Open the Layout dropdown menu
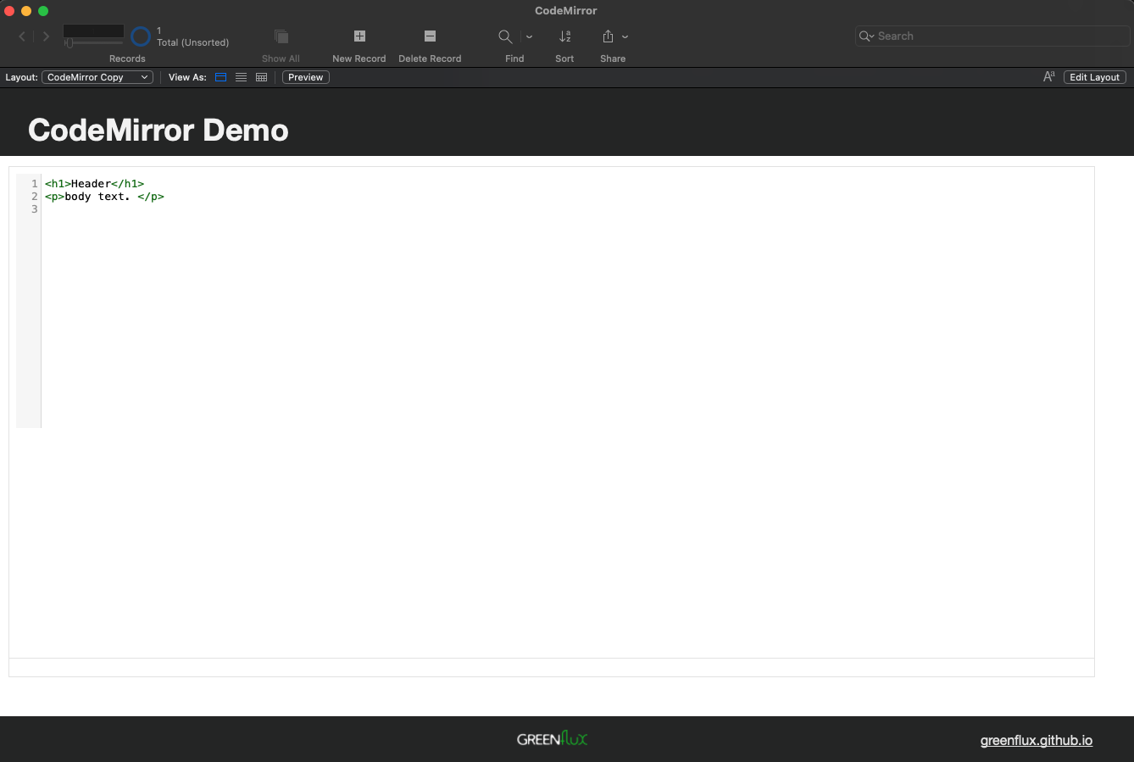 tap(97, 77)
